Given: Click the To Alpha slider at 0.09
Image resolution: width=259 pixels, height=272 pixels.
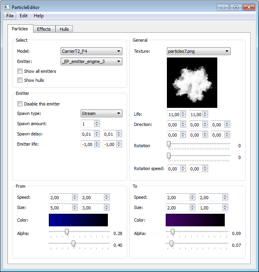Looking at the screenshot, I should [x=172, y=232].
